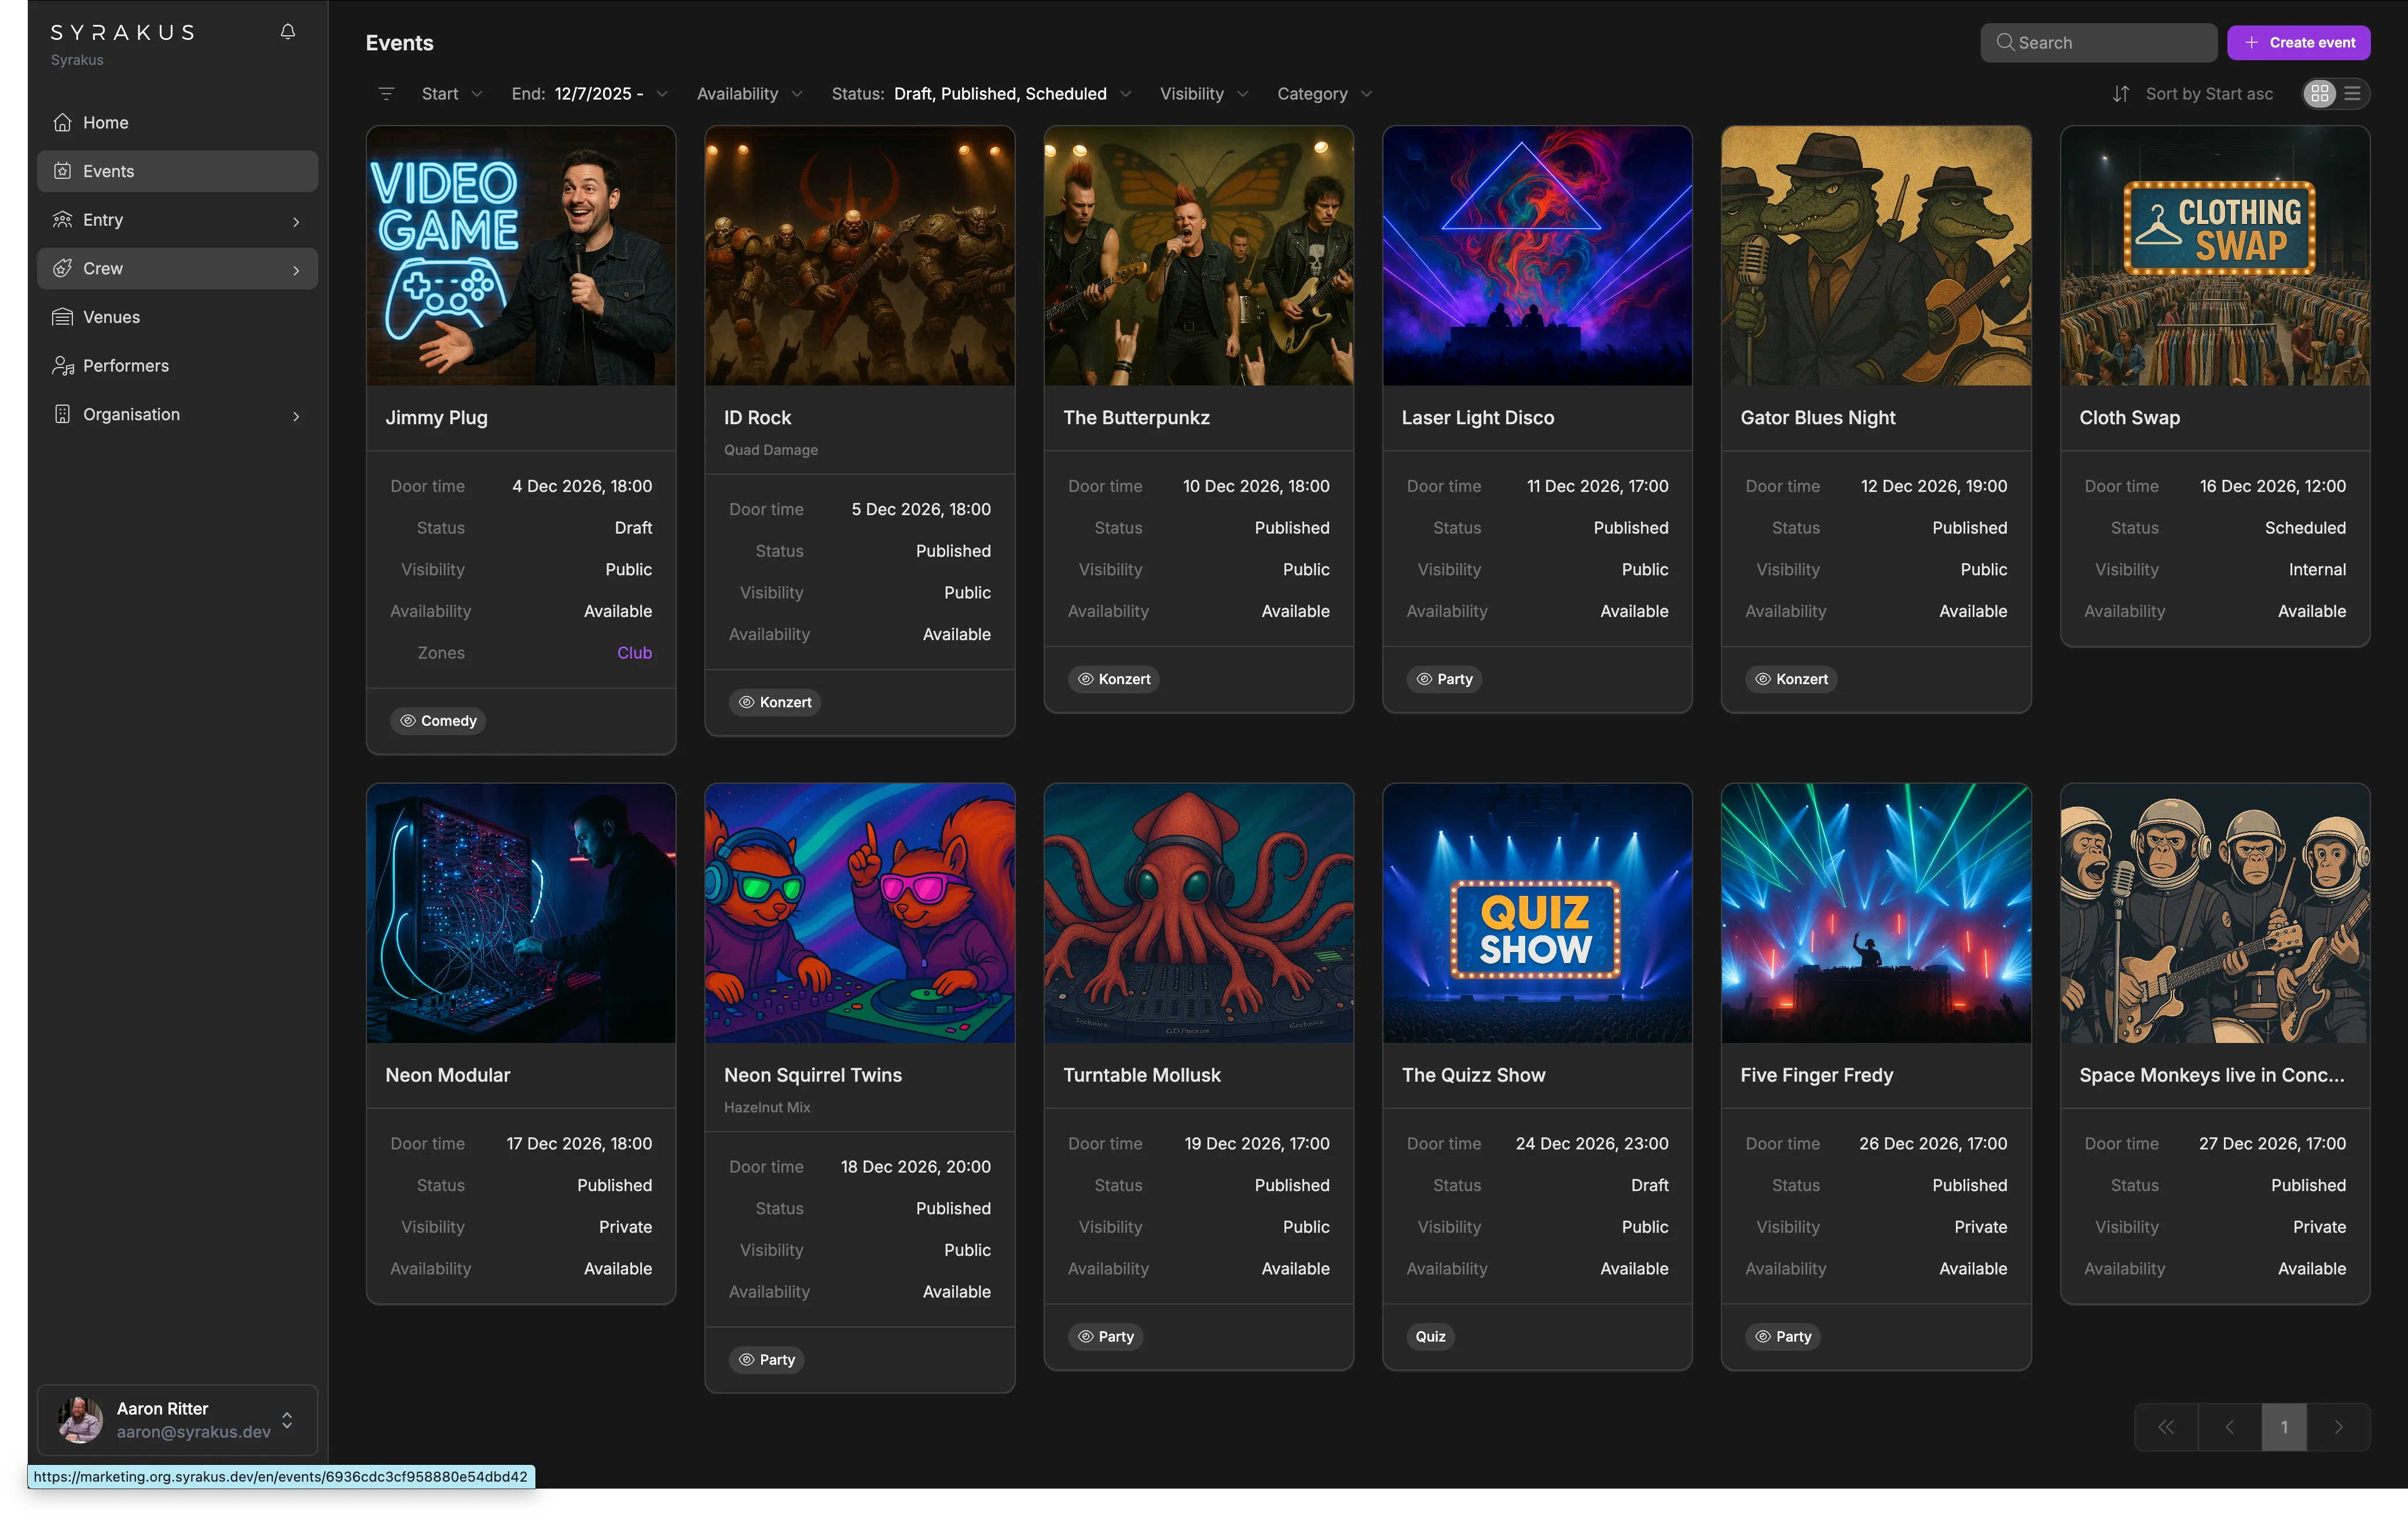Click the Home house icon in sidebar
Image resolution: width=2408 pixels, height=1521 pixels.
click(x=62, y=122)
